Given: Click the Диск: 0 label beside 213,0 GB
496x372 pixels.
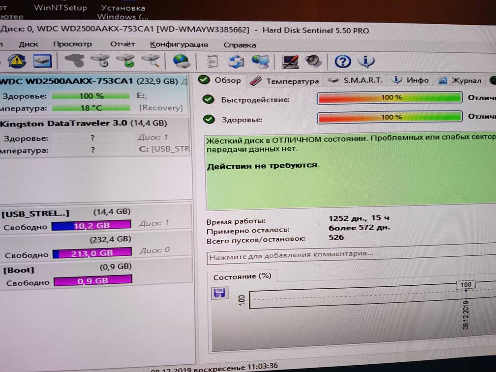Looking at the screenshot, I should coord(155,250).
